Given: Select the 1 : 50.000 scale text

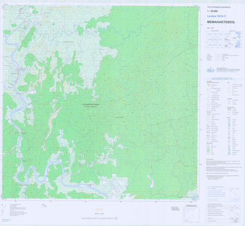Looking at the screenshot, I should [x=212, y=12].
